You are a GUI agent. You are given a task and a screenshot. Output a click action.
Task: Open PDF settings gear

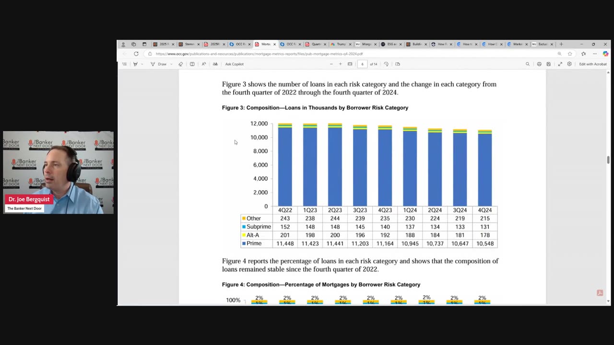(569, 64)
